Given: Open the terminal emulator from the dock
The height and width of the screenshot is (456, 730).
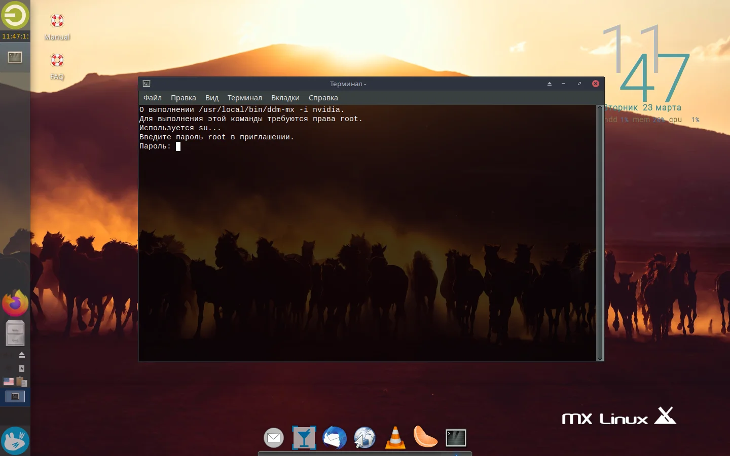Looking at the screenshot, I should [455, 437].
